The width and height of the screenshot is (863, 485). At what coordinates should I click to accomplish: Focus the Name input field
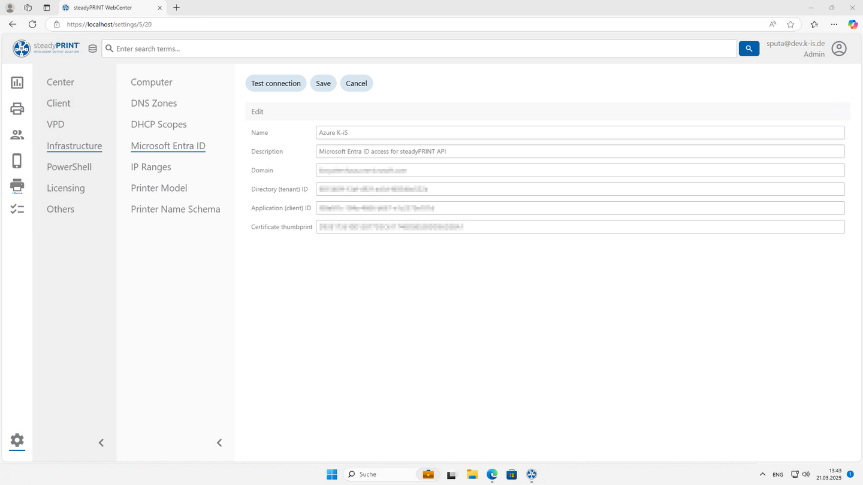click(x=580, y=132)
